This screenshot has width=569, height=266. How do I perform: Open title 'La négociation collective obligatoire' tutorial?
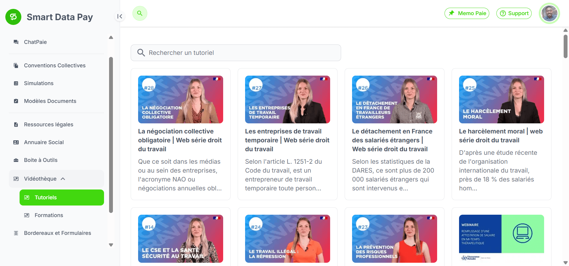coord(180,140)
